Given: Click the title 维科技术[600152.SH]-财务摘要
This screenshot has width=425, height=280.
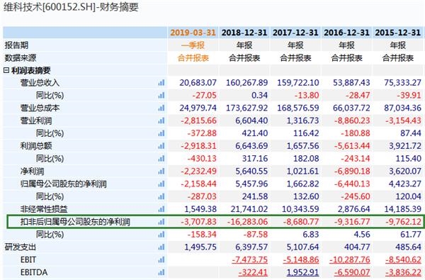Looking at the screenshot, I should 71,7.
